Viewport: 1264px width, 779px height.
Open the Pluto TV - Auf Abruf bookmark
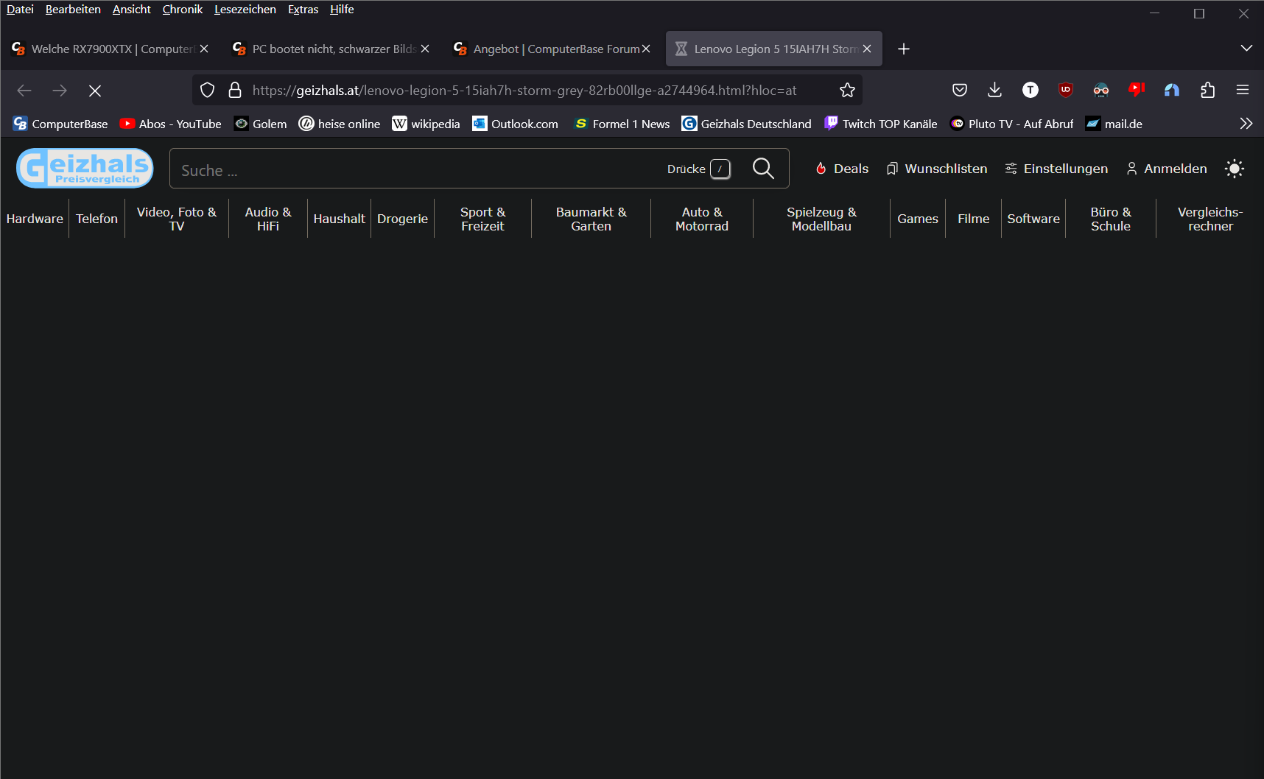click(1012, 124)
